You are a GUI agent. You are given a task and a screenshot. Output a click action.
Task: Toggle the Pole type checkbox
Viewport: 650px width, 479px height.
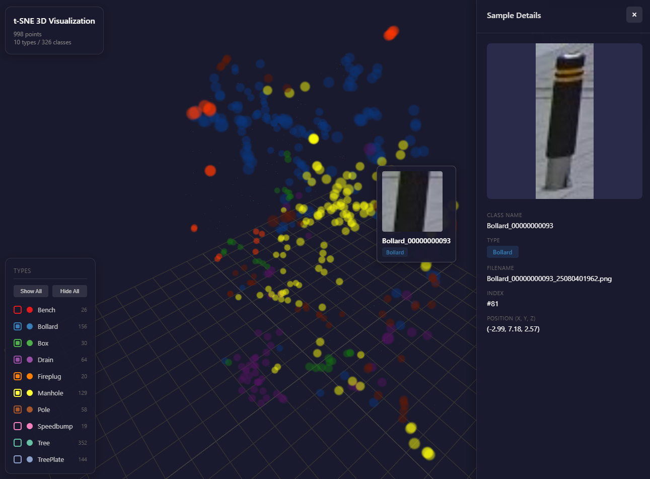tap(18, 409)
